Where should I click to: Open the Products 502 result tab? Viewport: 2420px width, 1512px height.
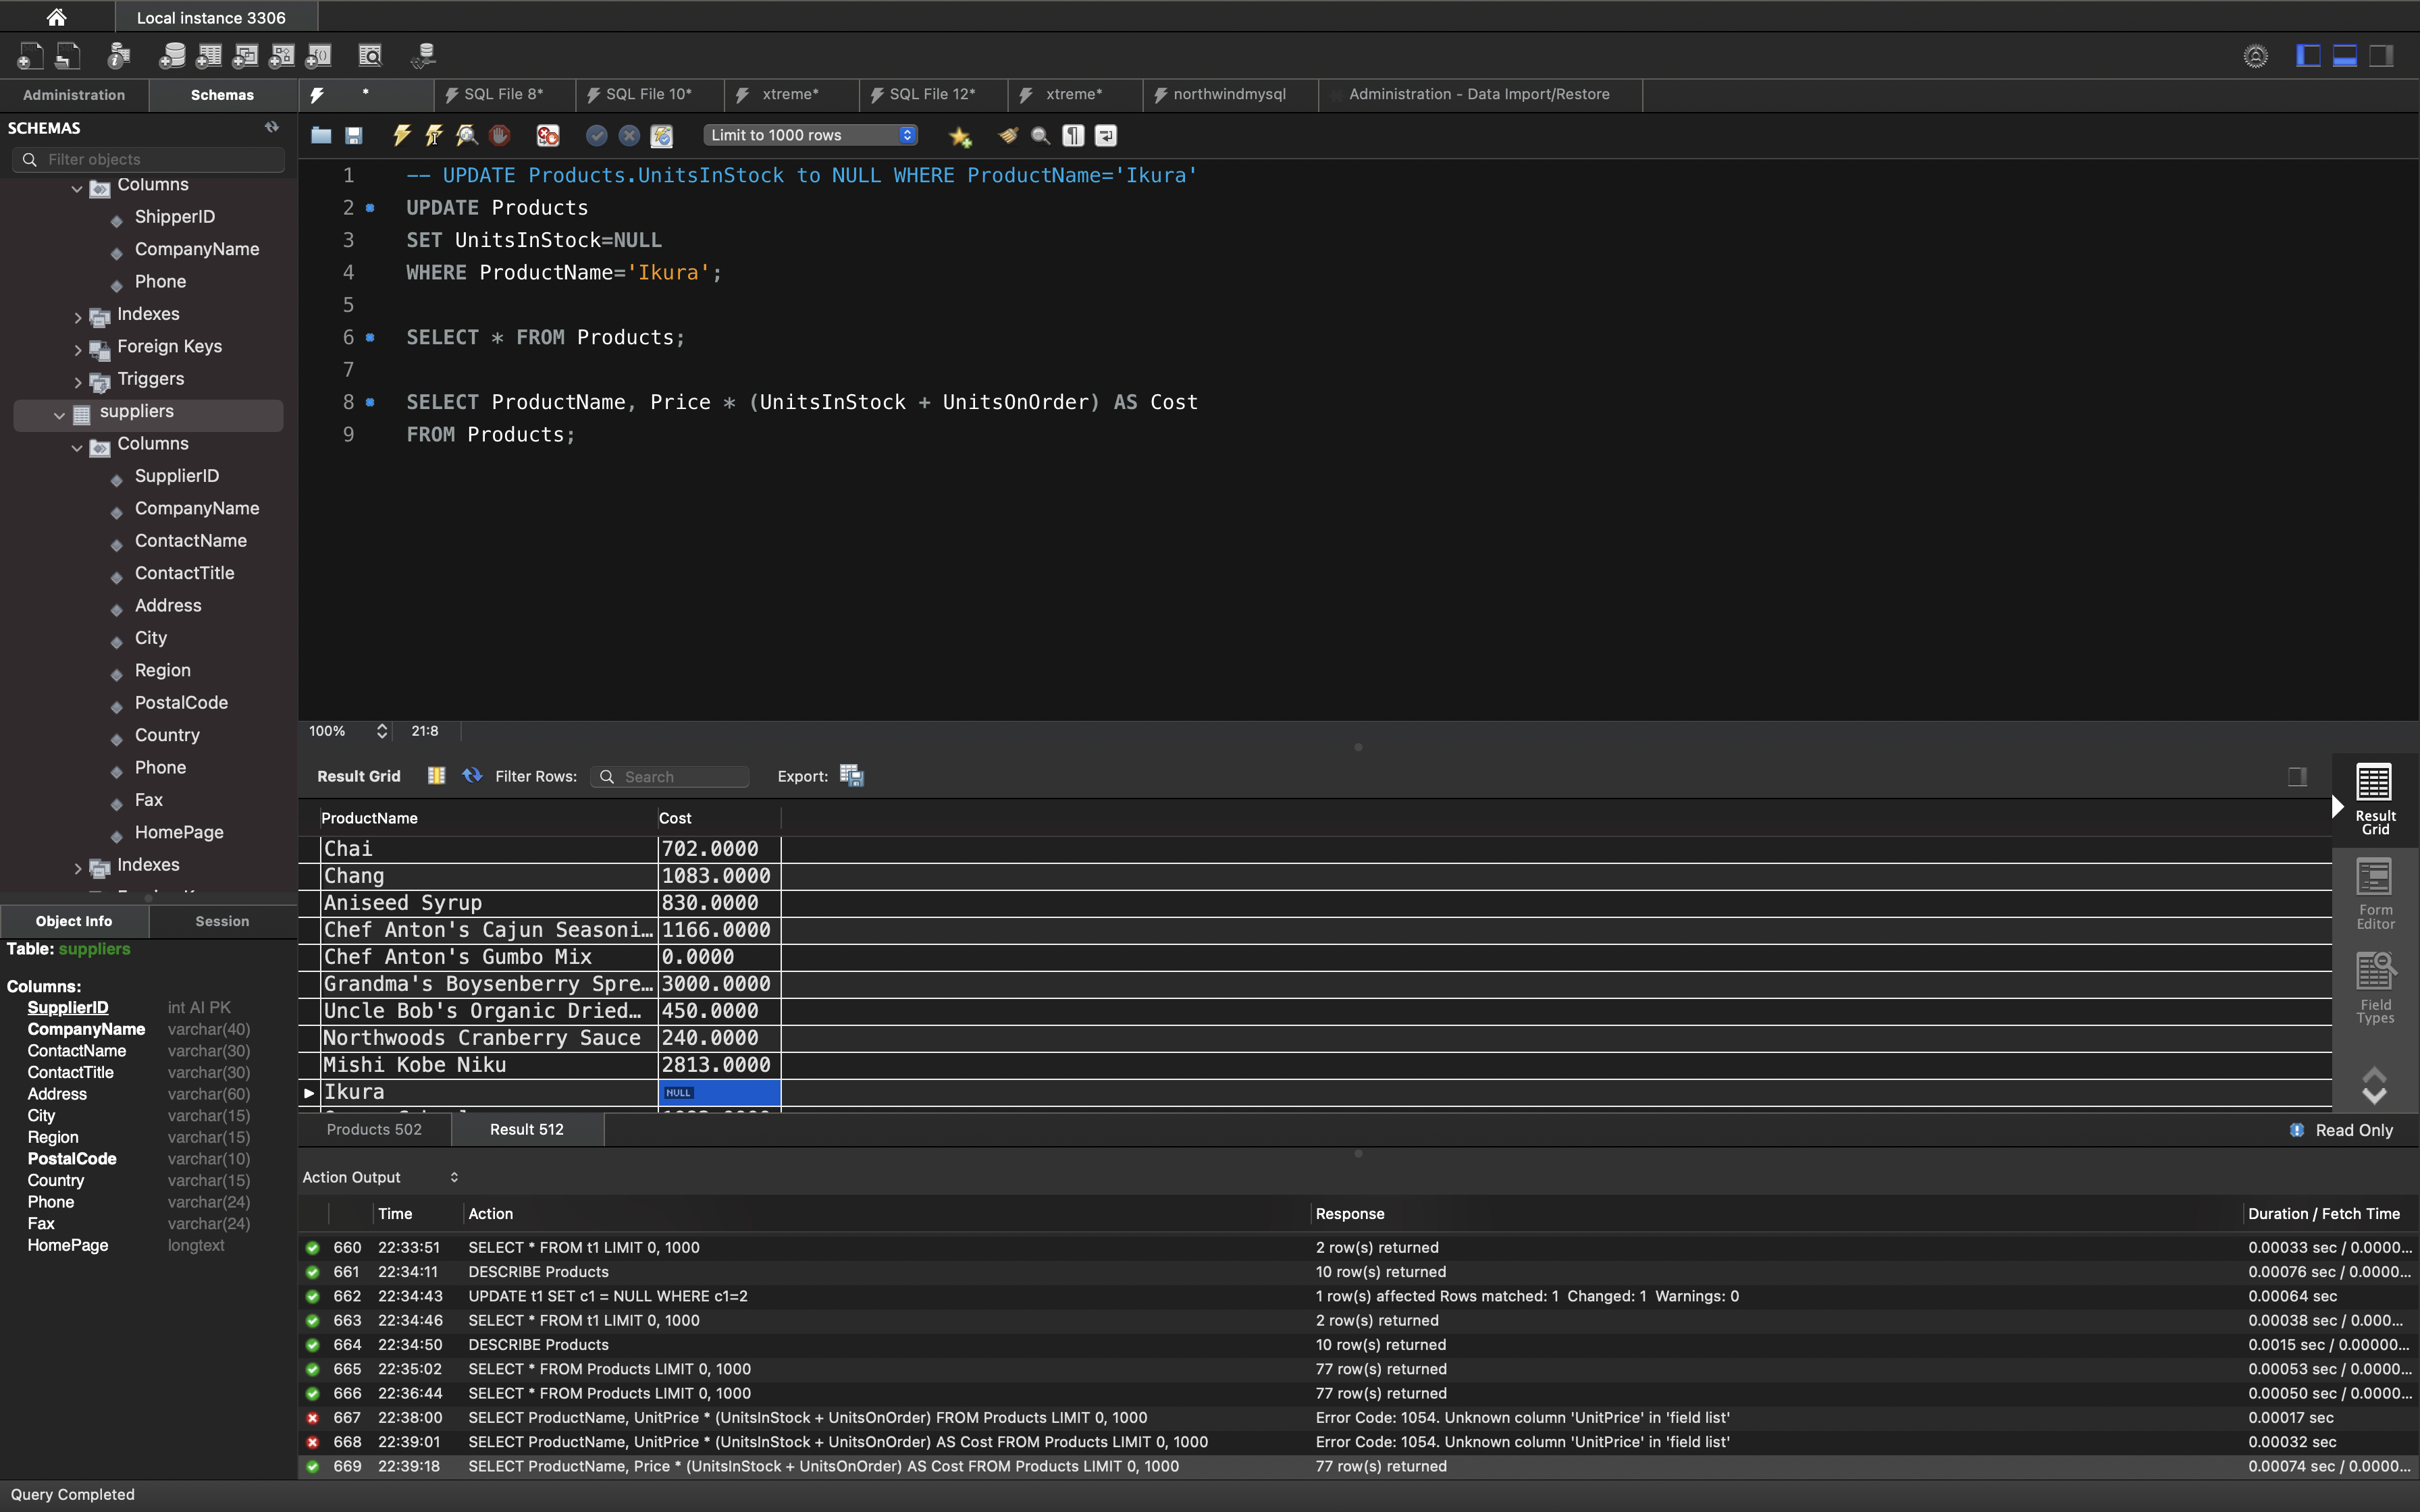pos(374,1129)
